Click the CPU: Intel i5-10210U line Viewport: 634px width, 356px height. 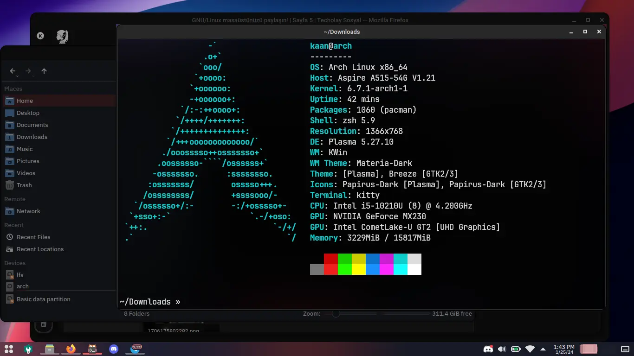point(391,206)
